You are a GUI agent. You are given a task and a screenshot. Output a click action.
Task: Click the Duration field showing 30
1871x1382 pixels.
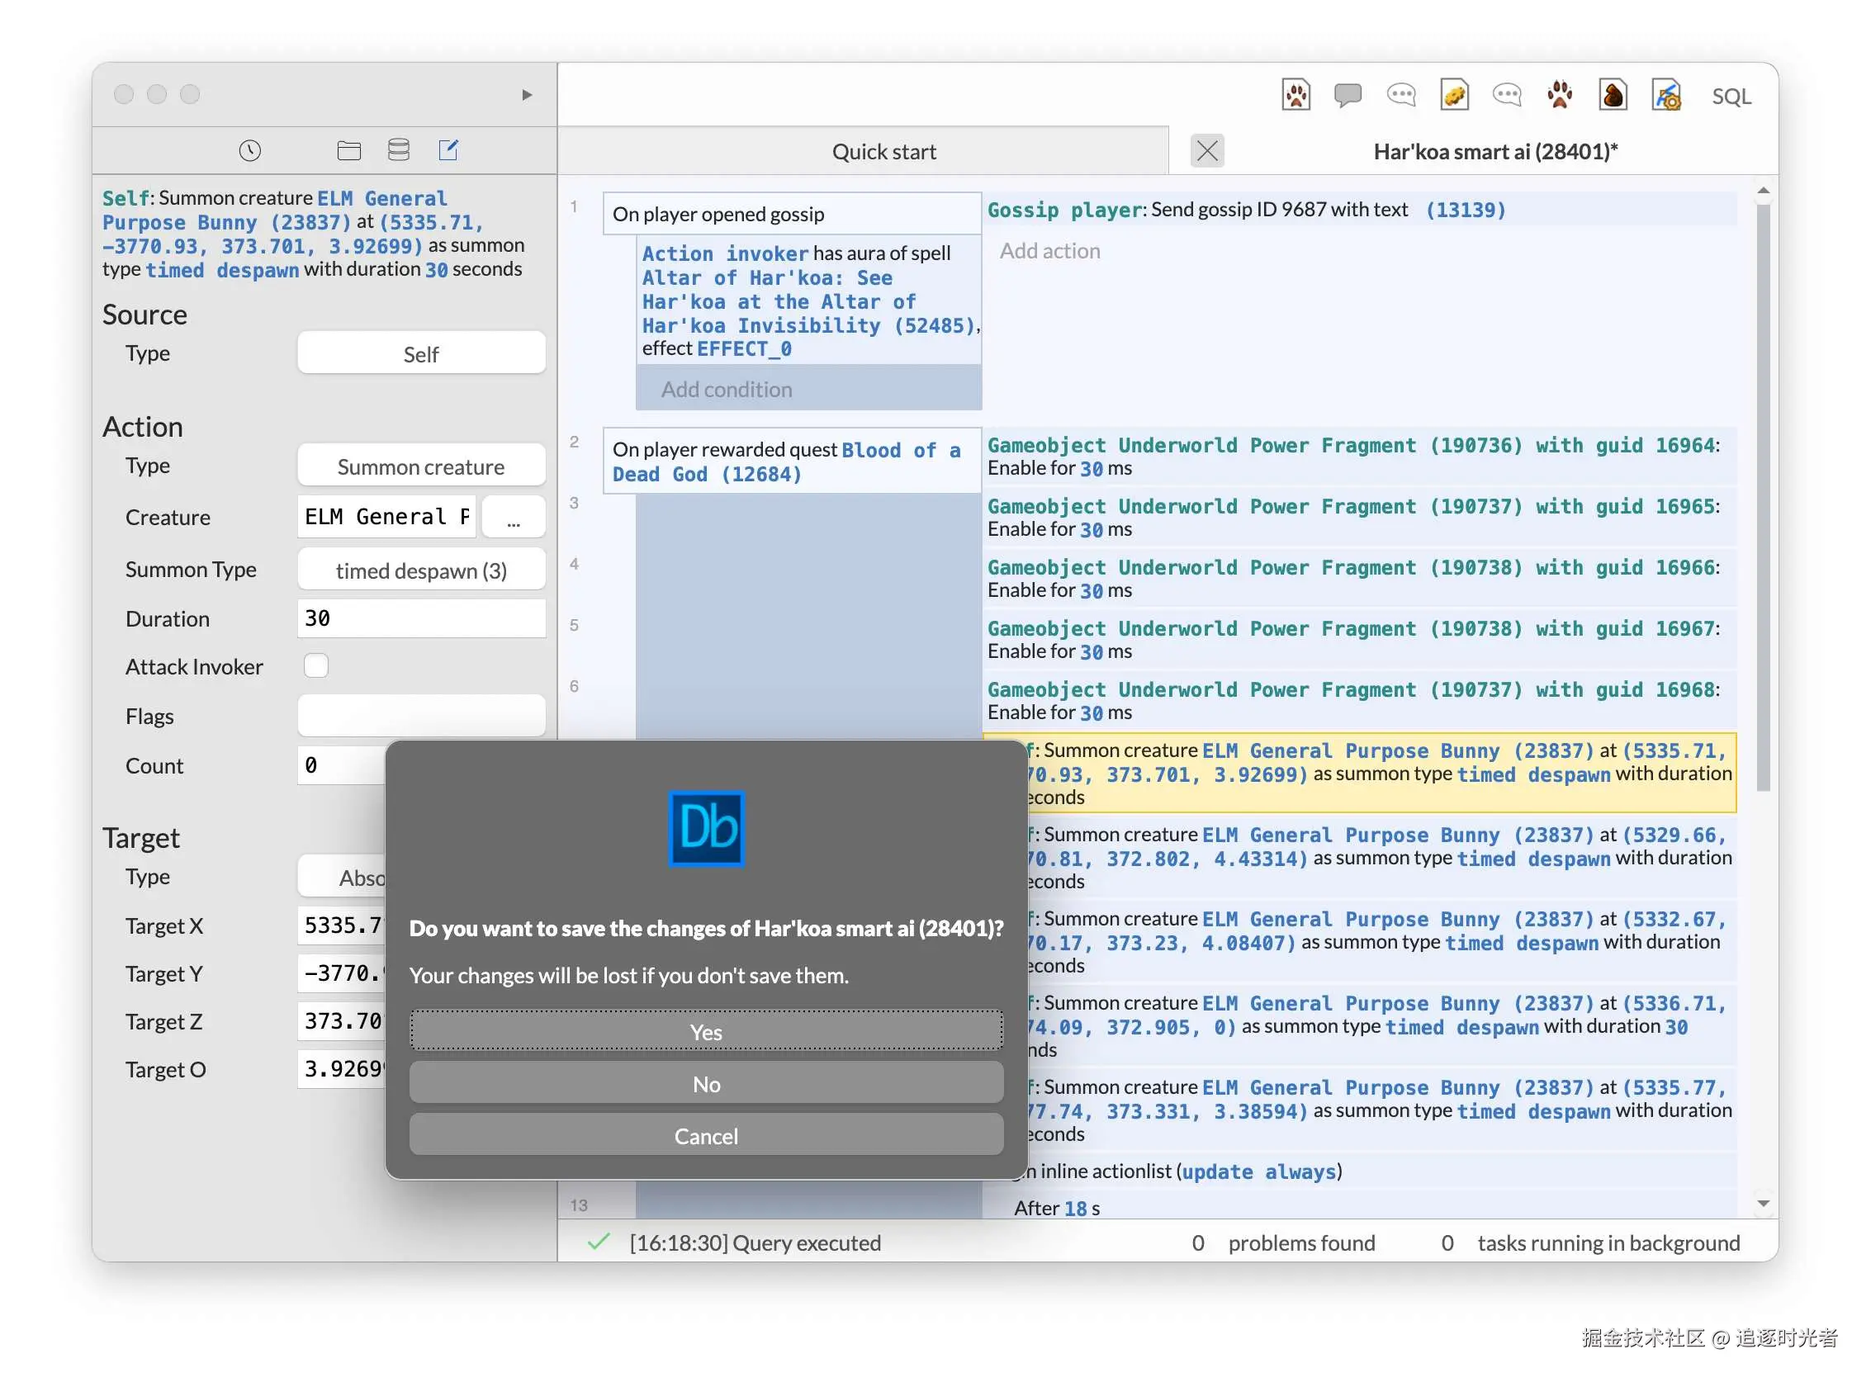(422, 620)
